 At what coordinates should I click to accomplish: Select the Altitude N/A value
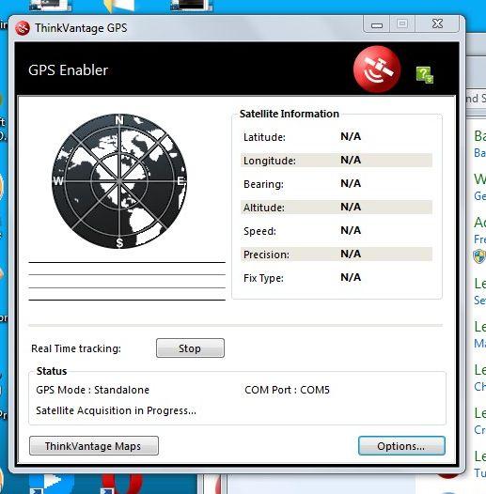coord(351,207)
